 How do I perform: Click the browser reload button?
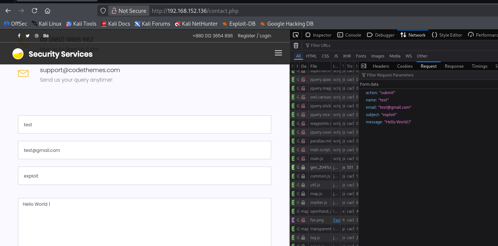(34, 11)
